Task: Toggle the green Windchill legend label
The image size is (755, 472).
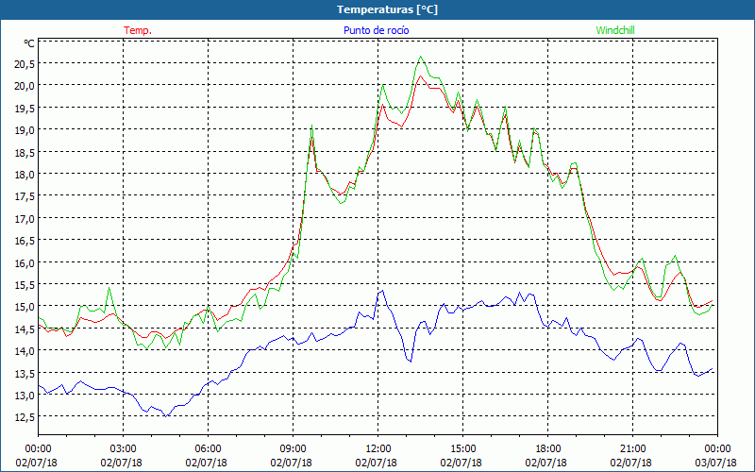Action: pos(615,30)
